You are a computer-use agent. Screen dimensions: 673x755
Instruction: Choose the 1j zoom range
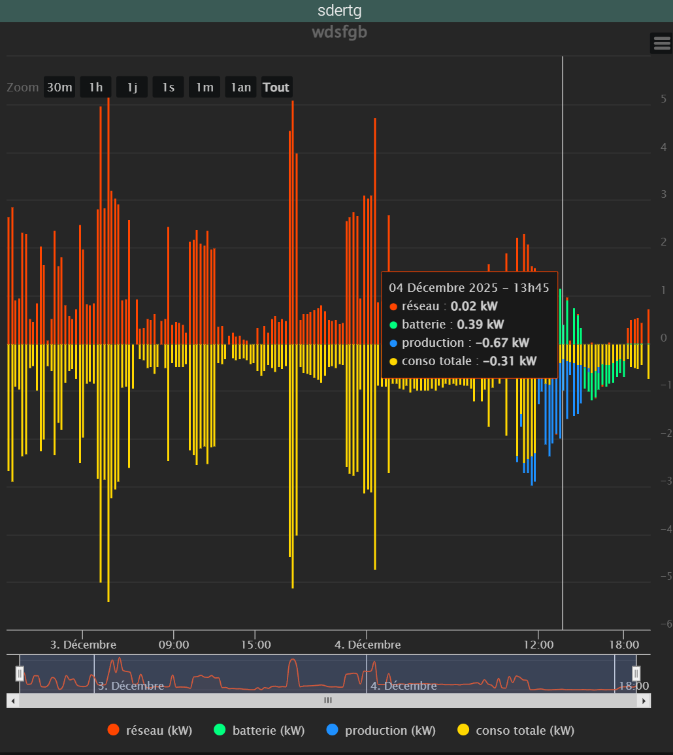click(132, 88)
